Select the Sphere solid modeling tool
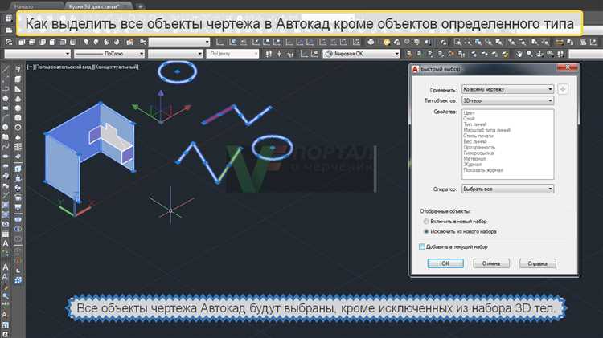Viewport: 603px width, 338px height. (x=18, y=108)
